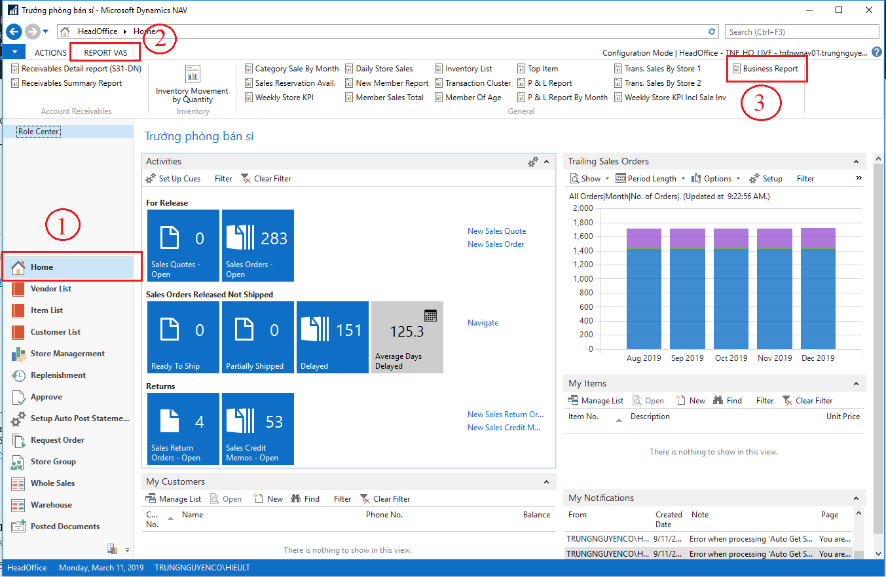886x577 pixels.
Task: Click the Inventory Movement by Quantity report icon
Action: coord(192,74)
